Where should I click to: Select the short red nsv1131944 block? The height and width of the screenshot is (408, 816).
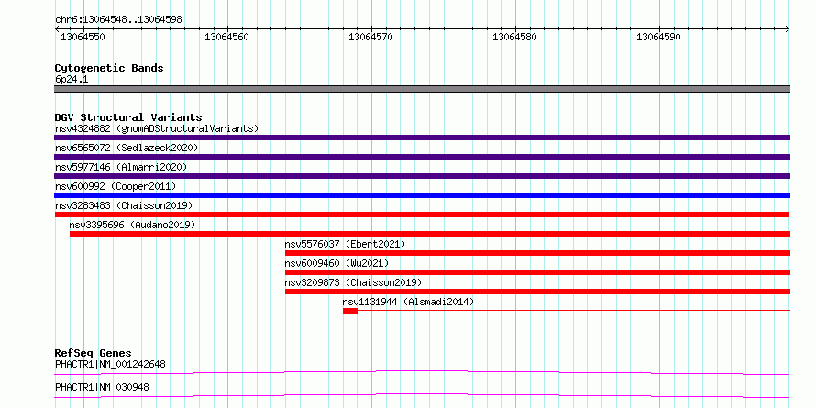click(350, 311)
